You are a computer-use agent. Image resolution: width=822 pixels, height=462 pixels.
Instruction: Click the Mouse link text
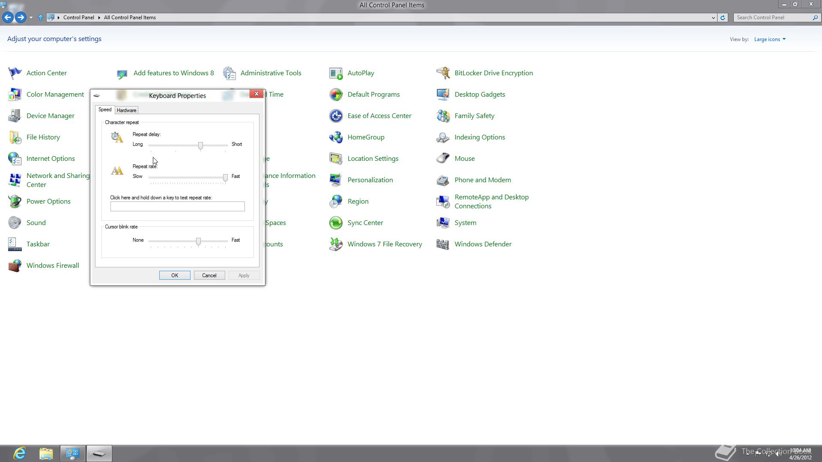pos(465,159)
